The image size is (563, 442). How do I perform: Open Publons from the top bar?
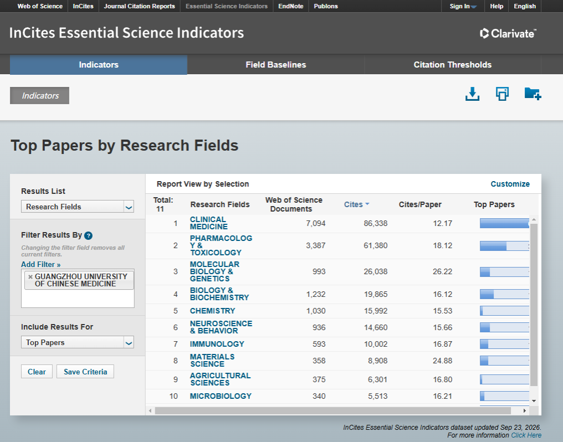(x=326, y=6)
